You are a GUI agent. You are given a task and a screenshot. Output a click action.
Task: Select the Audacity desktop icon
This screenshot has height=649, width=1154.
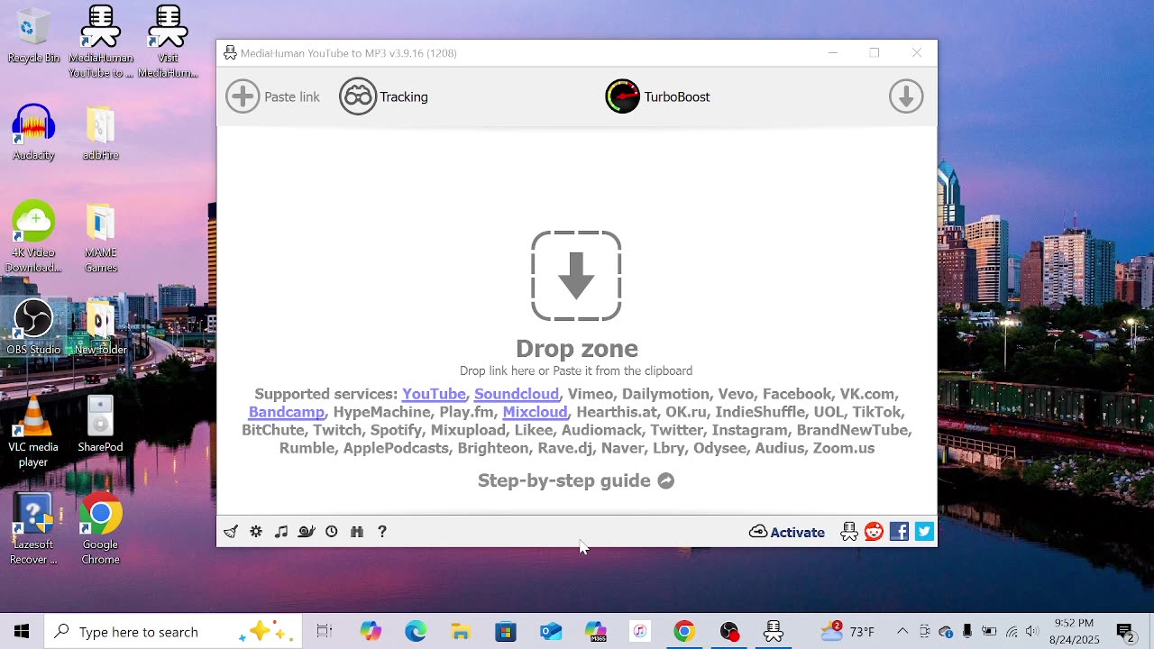point(33,133)
